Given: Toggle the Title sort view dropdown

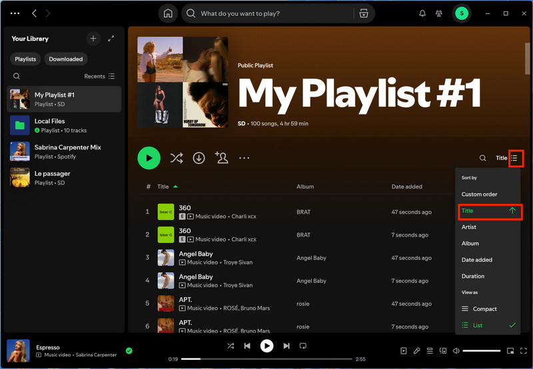Looking at the screenshot, I should tap(506, 158).
